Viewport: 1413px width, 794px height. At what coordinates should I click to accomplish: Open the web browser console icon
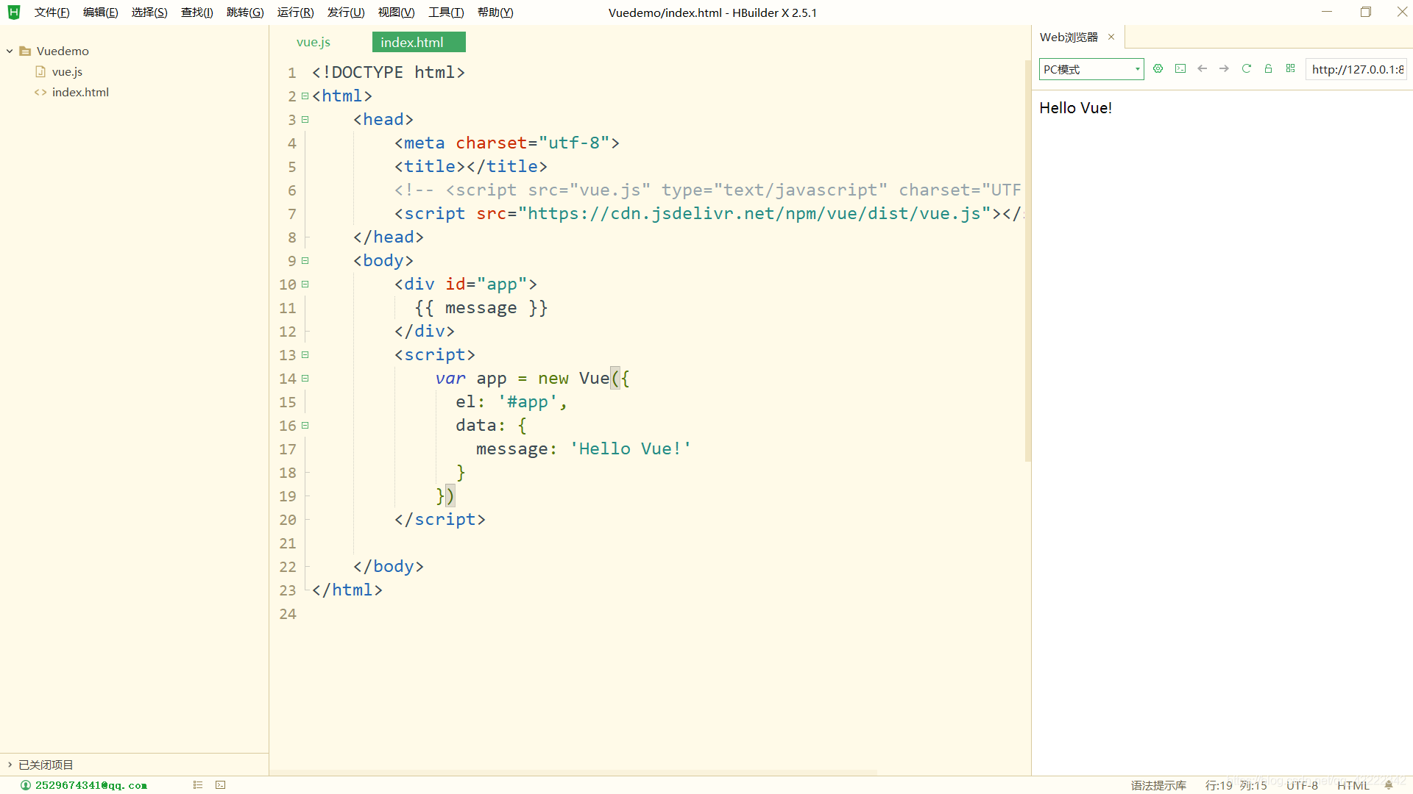pyautogui.click(x=1180, y=68)
